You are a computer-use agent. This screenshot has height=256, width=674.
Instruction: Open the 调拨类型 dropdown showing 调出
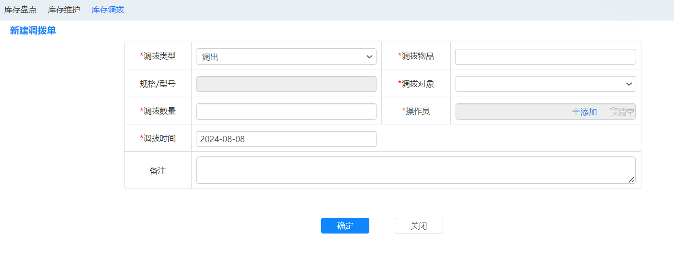click(x=286, y=56)
